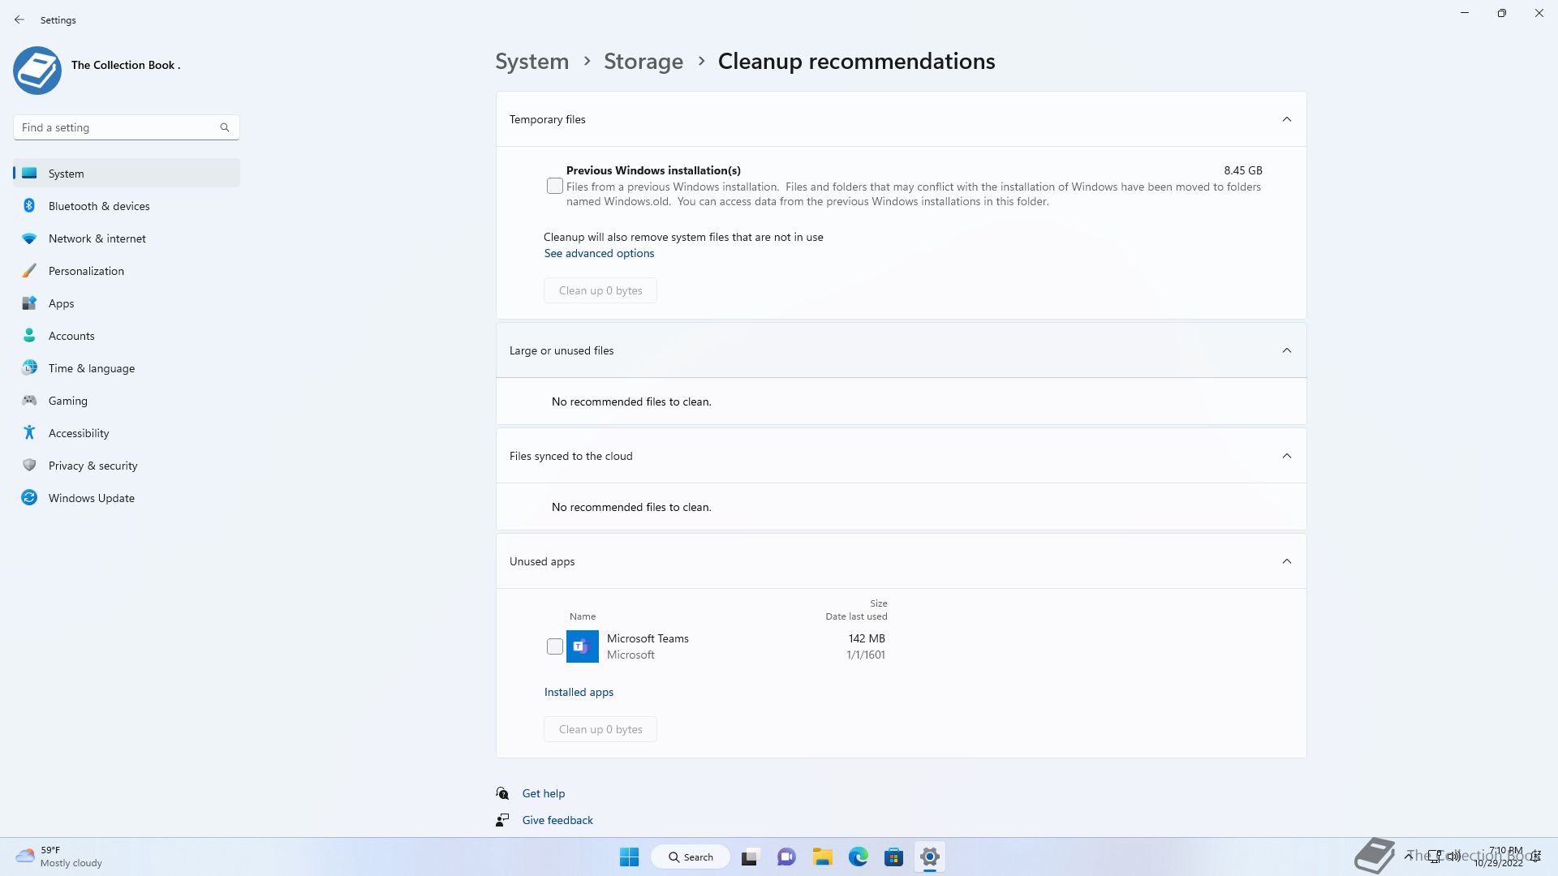The height and width of the screenshot is (876, 1558).
Task: Click the Settings gear in taskbar
Action: tap(930, 857)
